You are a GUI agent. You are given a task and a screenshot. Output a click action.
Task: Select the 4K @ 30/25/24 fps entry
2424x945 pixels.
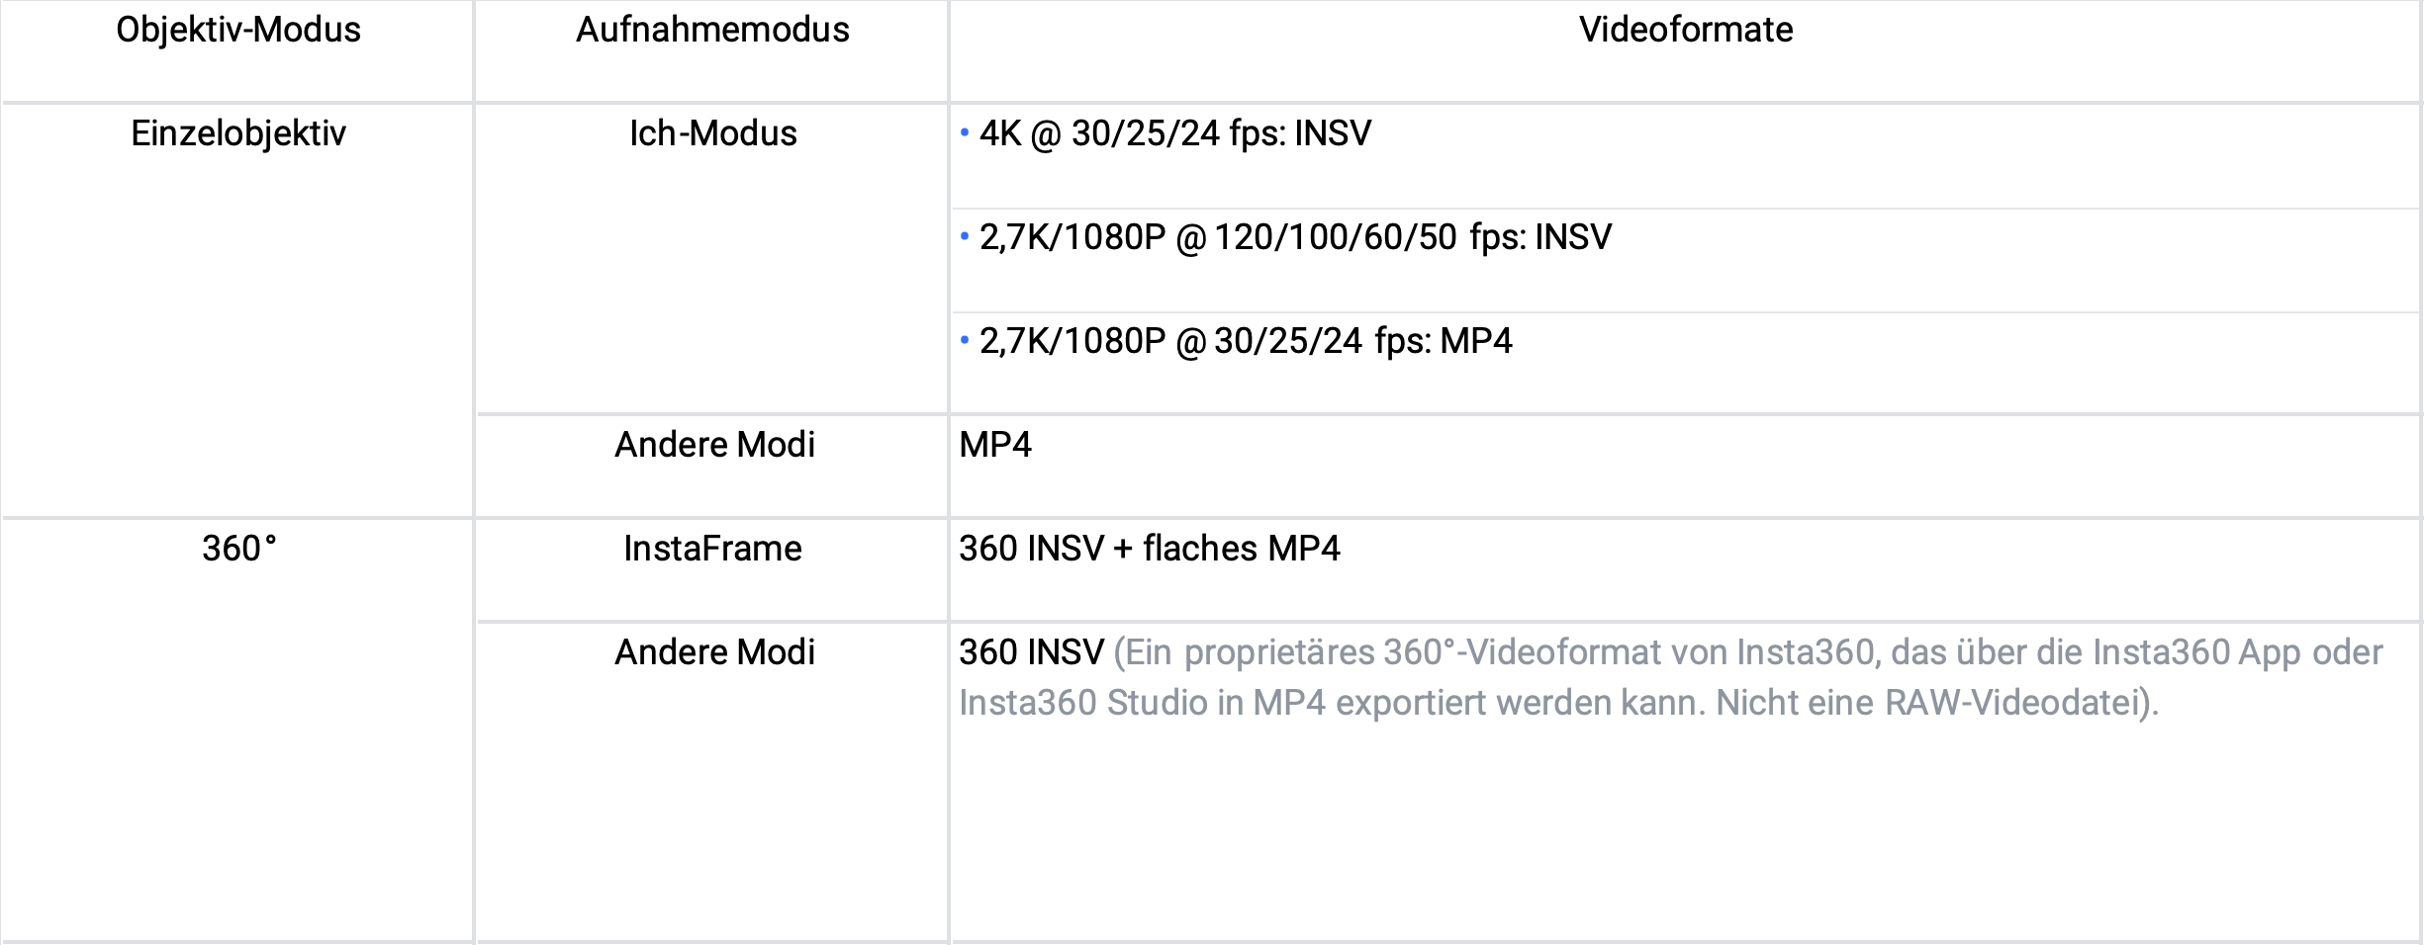pyautogui.click(x=1174, y=134)
